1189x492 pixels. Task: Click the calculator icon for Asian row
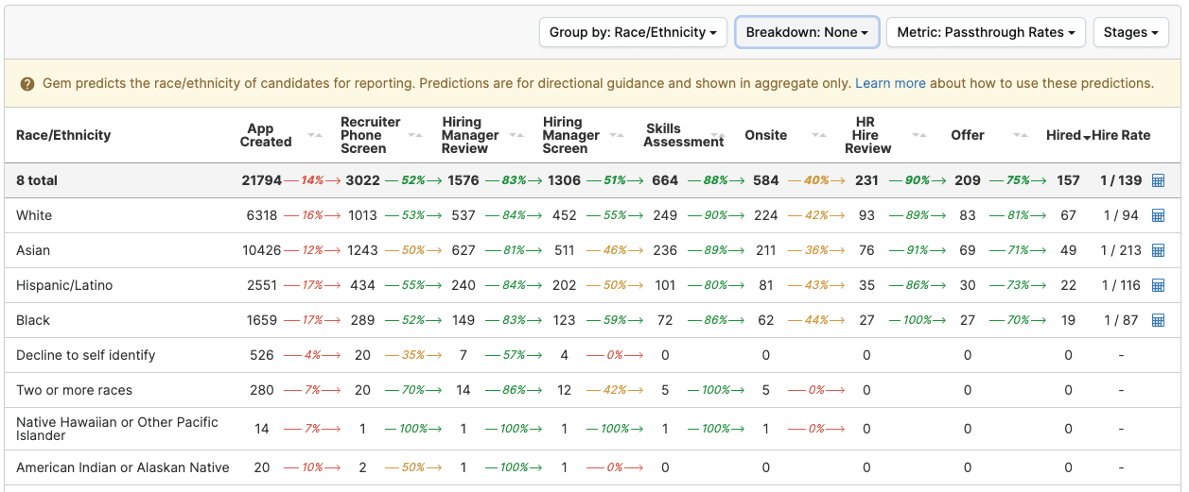click(1158, 250)
